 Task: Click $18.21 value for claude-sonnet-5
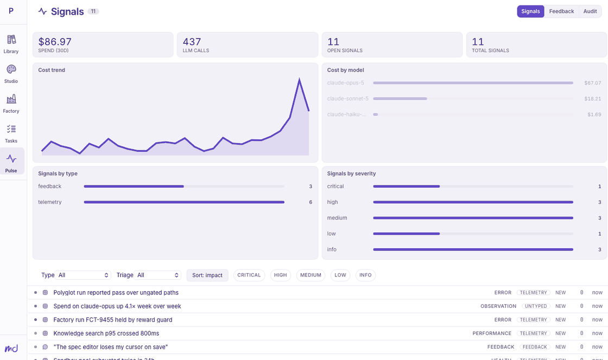tap(592, 99)
